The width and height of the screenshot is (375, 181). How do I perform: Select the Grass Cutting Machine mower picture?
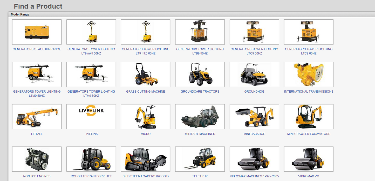coord(146,74)
